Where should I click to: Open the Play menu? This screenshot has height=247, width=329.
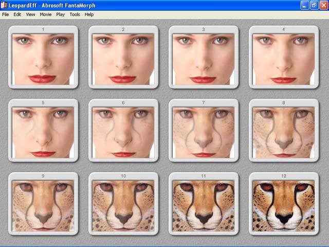click(x=61, y=14)
